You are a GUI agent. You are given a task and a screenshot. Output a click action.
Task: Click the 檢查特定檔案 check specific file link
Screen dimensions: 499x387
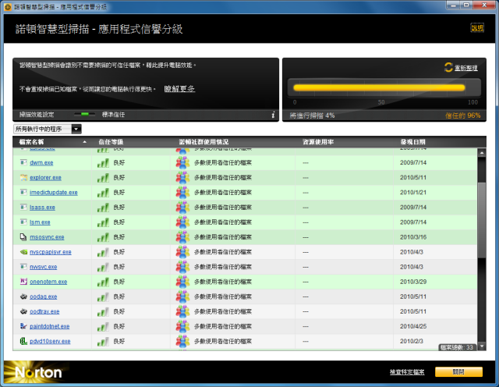407,372
